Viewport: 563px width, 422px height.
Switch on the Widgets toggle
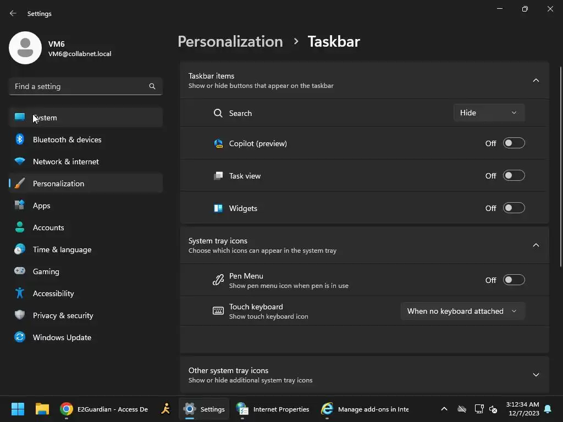point(514,208)
